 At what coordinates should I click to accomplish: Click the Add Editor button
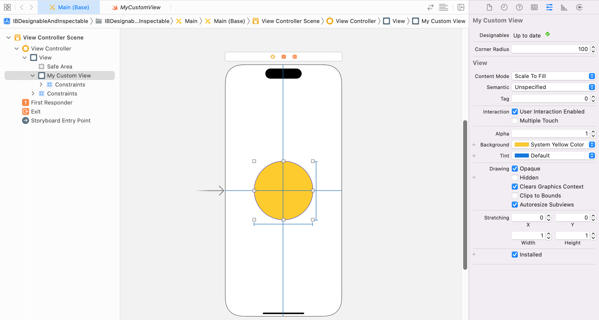pos(461,7)
